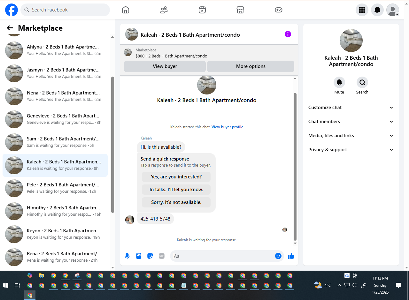Open the View buyer profile link
Image resolution: width=409 pixels, height=300 pixels.
[228, 127]
